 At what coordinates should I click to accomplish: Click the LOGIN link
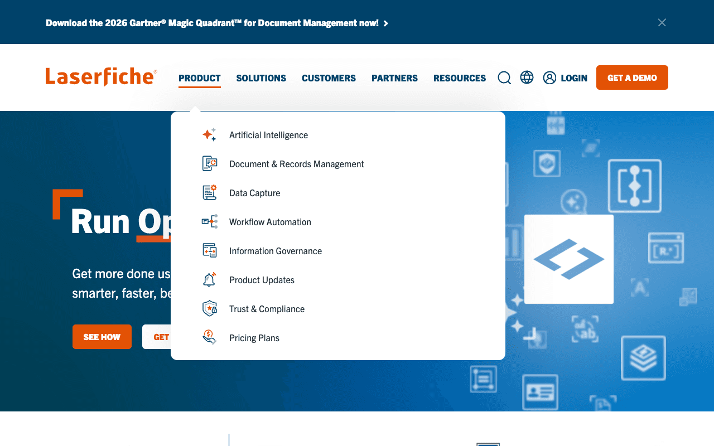click(x=574, y=78)
